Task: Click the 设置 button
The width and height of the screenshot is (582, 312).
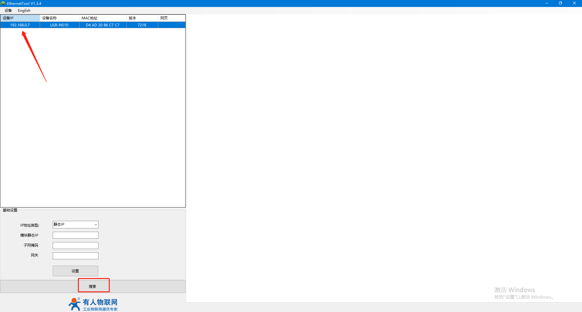Action: [75, 271]
